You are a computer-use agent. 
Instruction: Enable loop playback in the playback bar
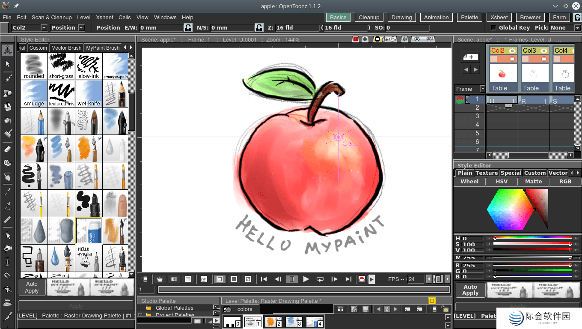[320, 279]
